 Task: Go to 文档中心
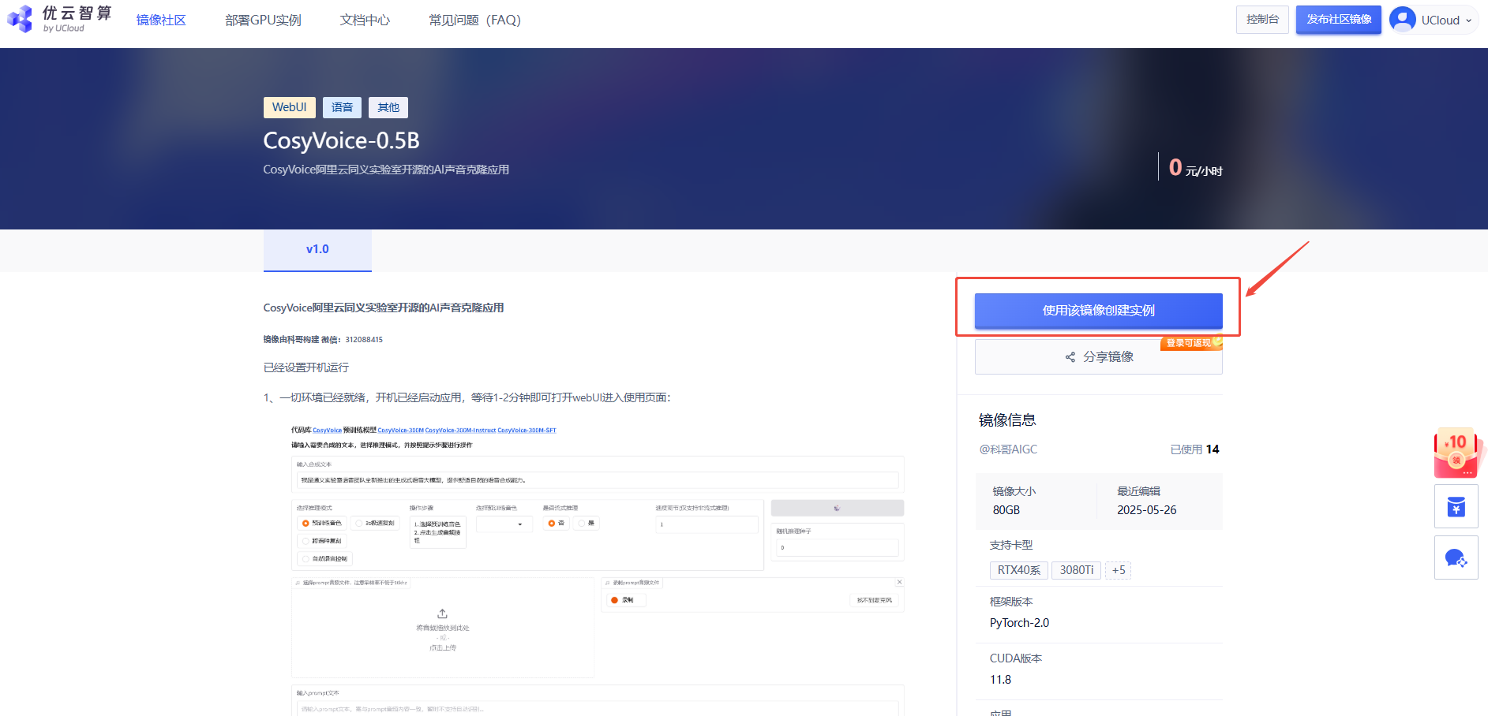(365, 20)
